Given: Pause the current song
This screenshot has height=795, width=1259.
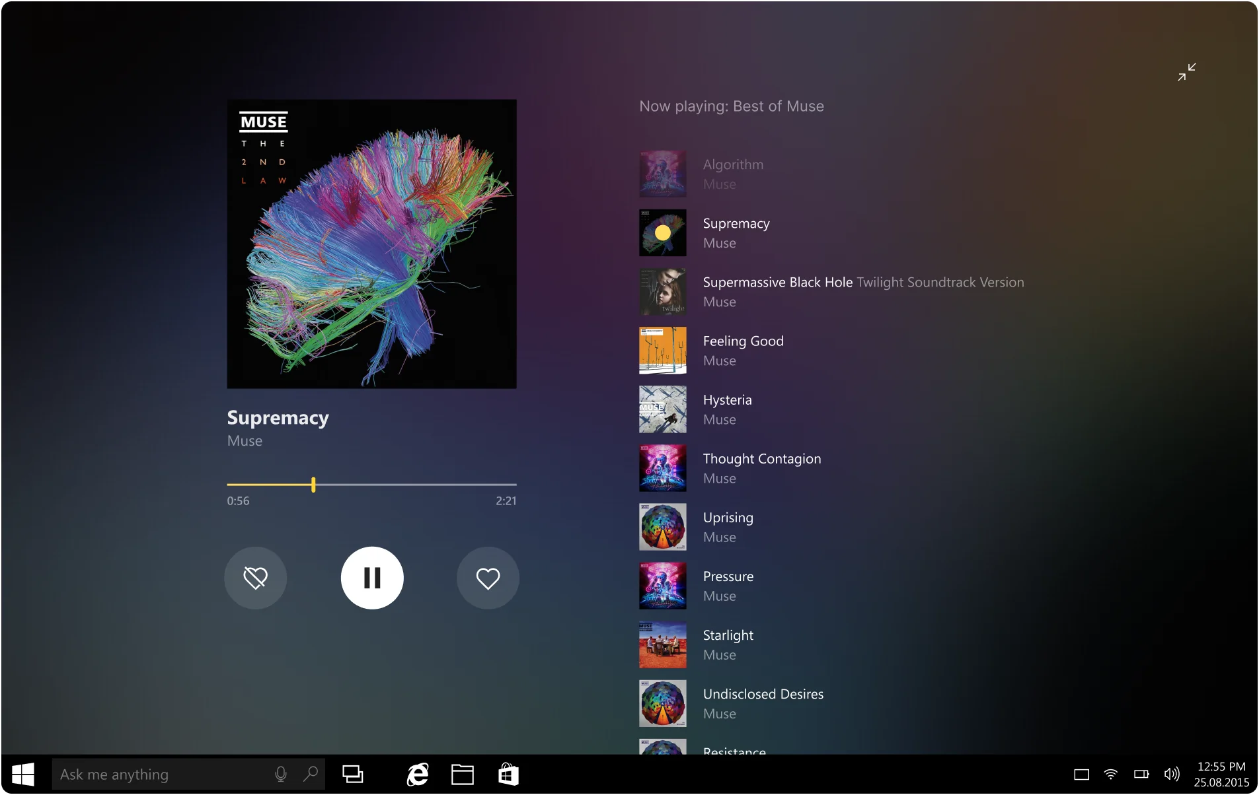Looking at the screenshot, I should 372,578.
